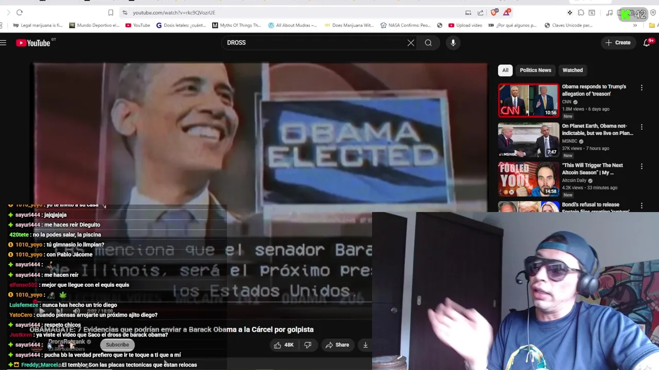Open the 'FOOLED YOU!' Altcoin Daily thumbnail
The image size is (659, 370).
point(528,179)
